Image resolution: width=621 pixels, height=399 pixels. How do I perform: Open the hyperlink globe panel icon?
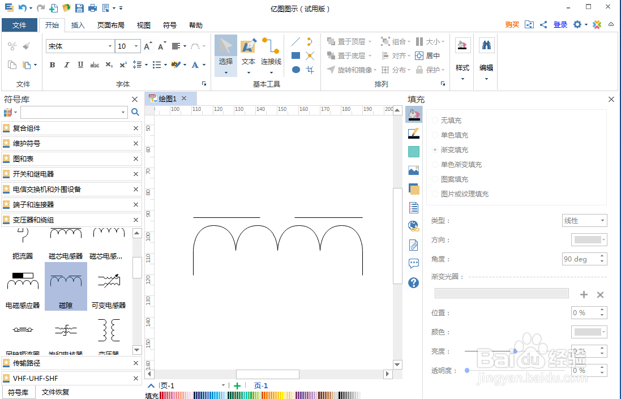click(413, 226)
